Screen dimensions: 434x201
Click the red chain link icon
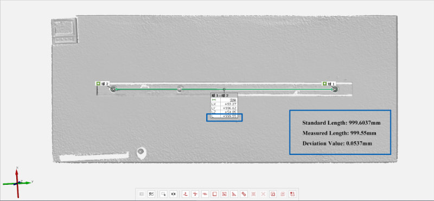pyautogui.click(x=244, y=194)
